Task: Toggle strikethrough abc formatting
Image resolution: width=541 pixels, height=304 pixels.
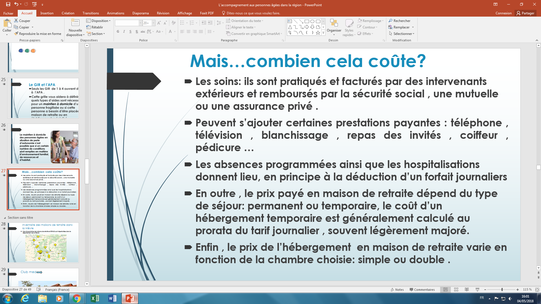Action: [143, 32]
